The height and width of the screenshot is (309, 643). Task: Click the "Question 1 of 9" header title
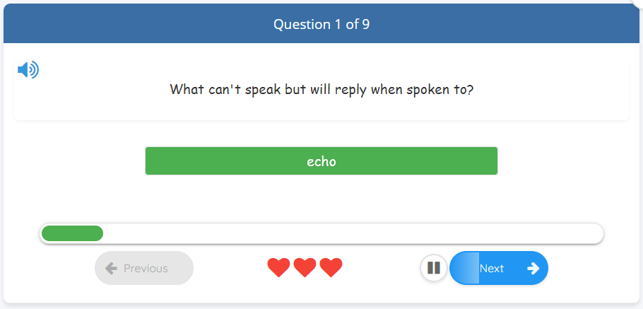click(321, 24)
